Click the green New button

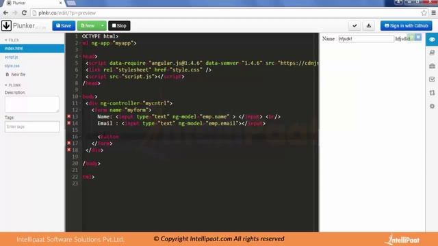coord(88,26)
